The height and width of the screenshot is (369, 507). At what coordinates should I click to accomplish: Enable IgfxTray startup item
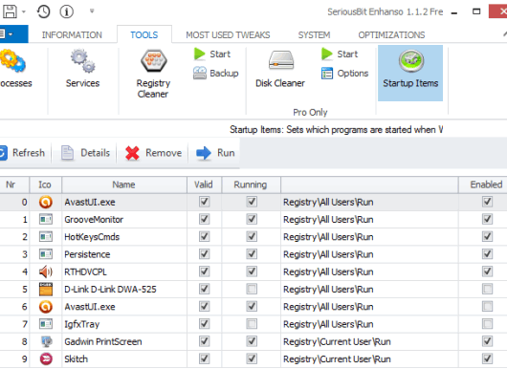click(x=487, y=324)
